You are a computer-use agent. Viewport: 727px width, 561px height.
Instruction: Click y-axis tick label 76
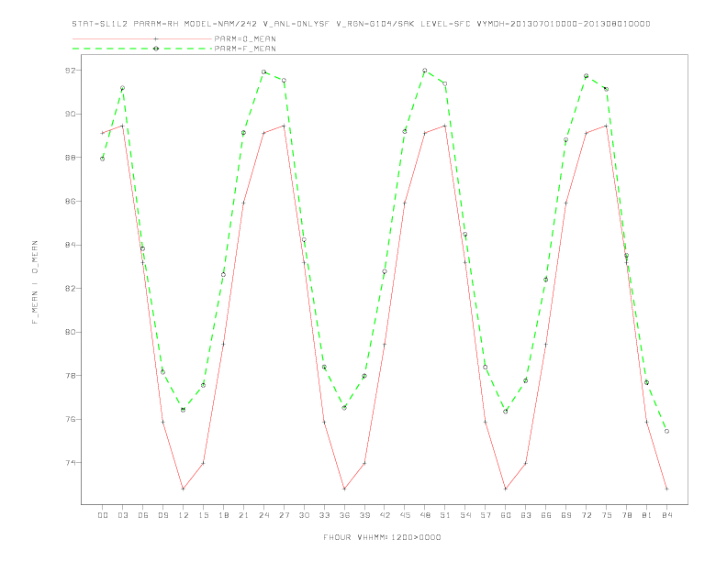pyautogui.click(x=70, y=419)
